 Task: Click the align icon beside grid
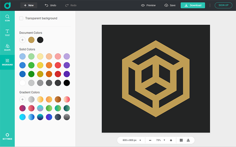(x=188, y=140)
